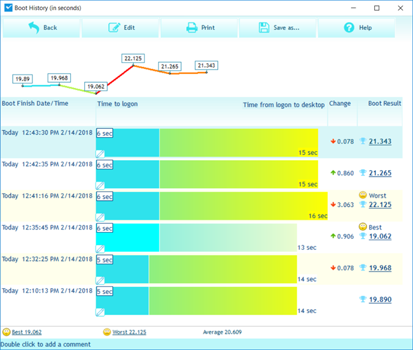Click the Average 20.609 text at bottom

pos(222,332)
